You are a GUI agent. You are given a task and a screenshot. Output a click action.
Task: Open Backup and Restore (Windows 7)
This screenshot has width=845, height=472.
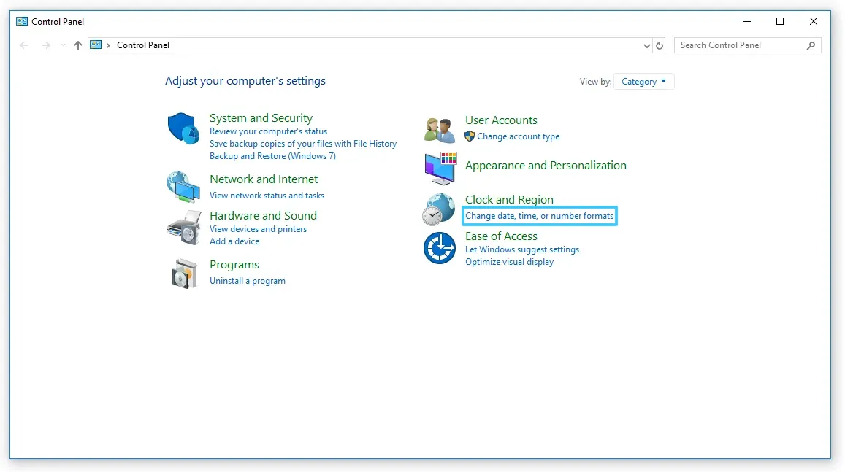(272, 156)
